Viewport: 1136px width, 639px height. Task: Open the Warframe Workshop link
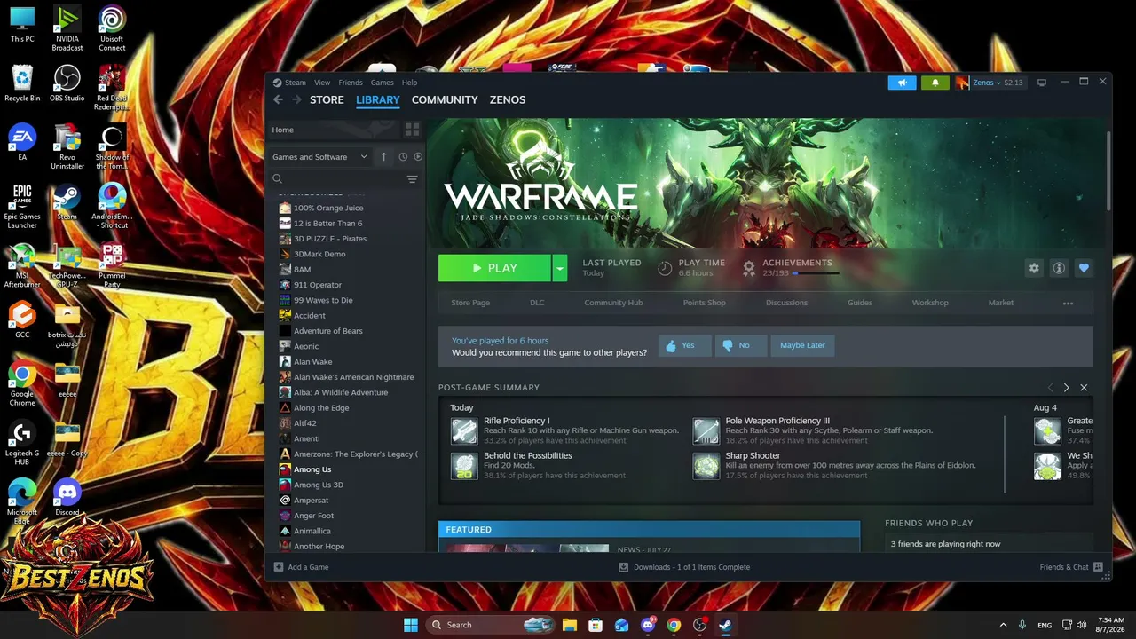click(x=930, y=303)
